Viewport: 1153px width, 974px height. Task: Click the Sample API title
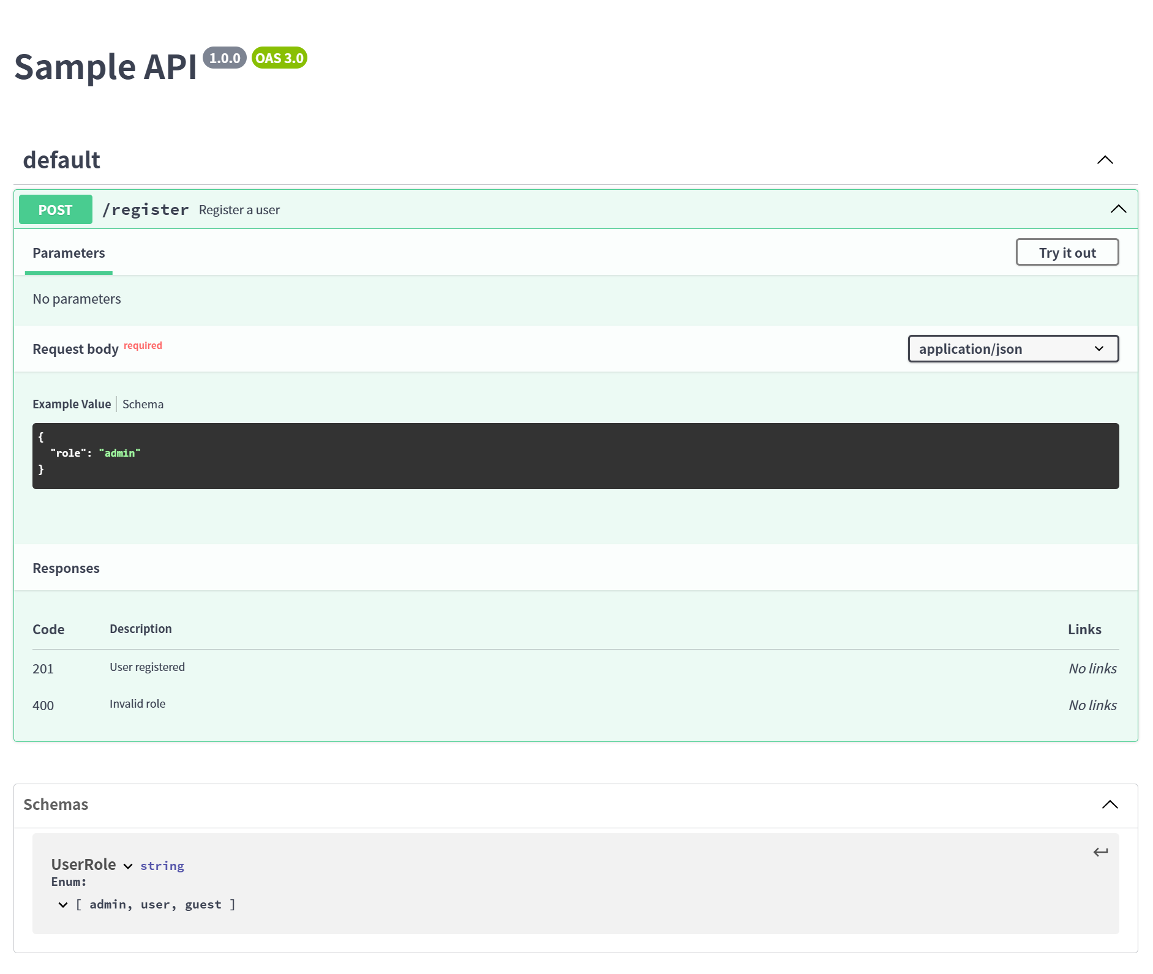[x=106, y=67]
